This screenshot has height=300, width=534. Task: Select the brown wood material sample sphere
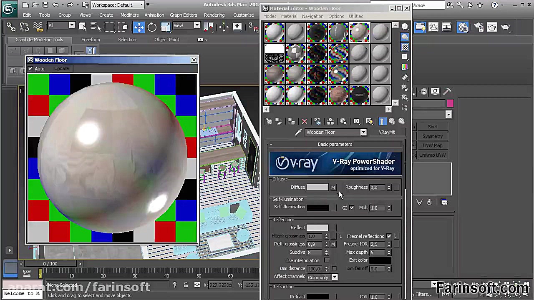pos(338,95)
